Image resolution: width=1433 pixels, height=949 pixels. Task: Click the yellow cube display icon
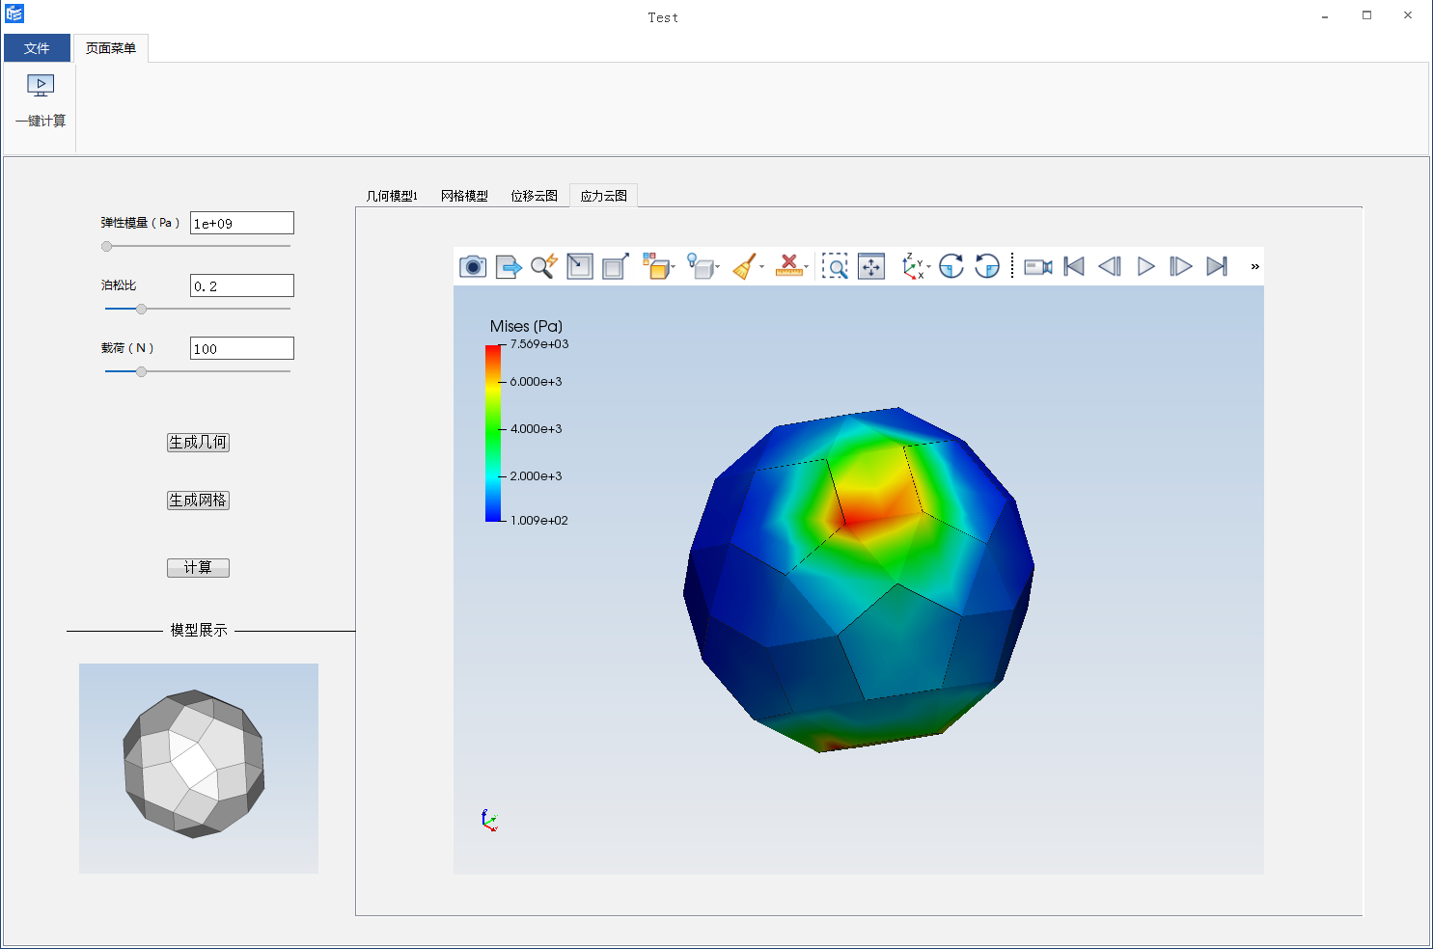coord(656,266)
